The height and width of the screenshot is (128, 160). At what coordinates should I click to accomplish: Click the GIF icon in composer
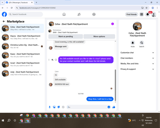point(63,107)
